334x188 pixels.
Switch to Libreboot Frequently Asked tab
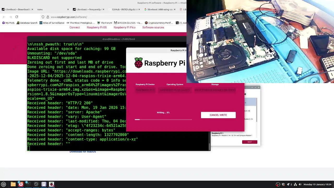[x=89, y=9]
